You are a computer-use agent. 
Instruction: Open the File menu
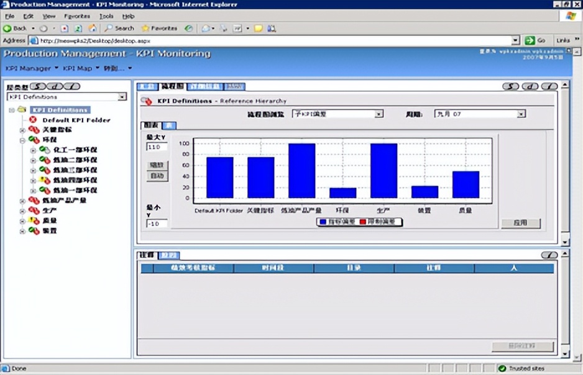click(10, 16)
